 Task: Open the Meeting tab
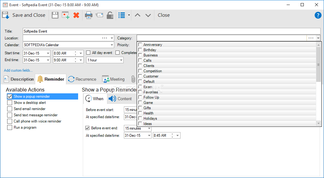(113, 79)
